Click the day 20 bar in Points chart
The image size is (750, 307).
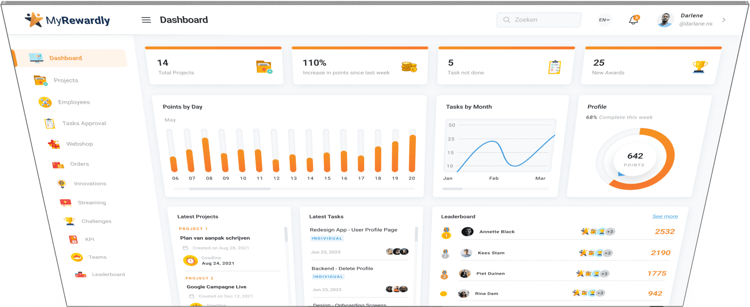[412, 153]
